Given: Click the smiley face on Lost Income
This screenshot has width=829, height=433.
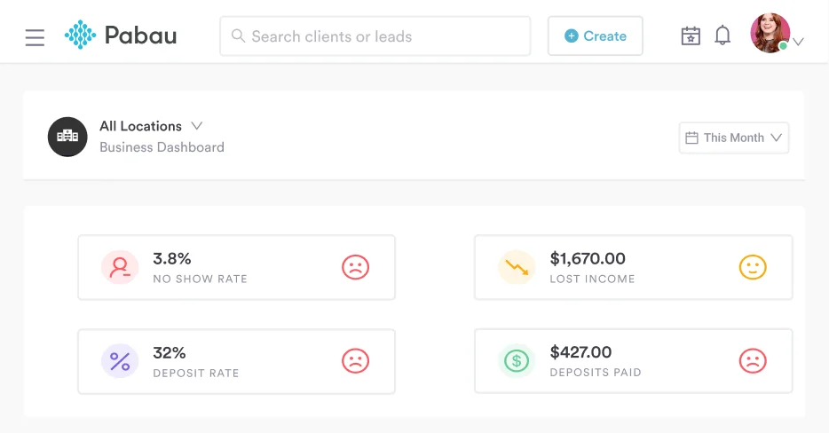Looking at the screenshot, I should (752, 267).
